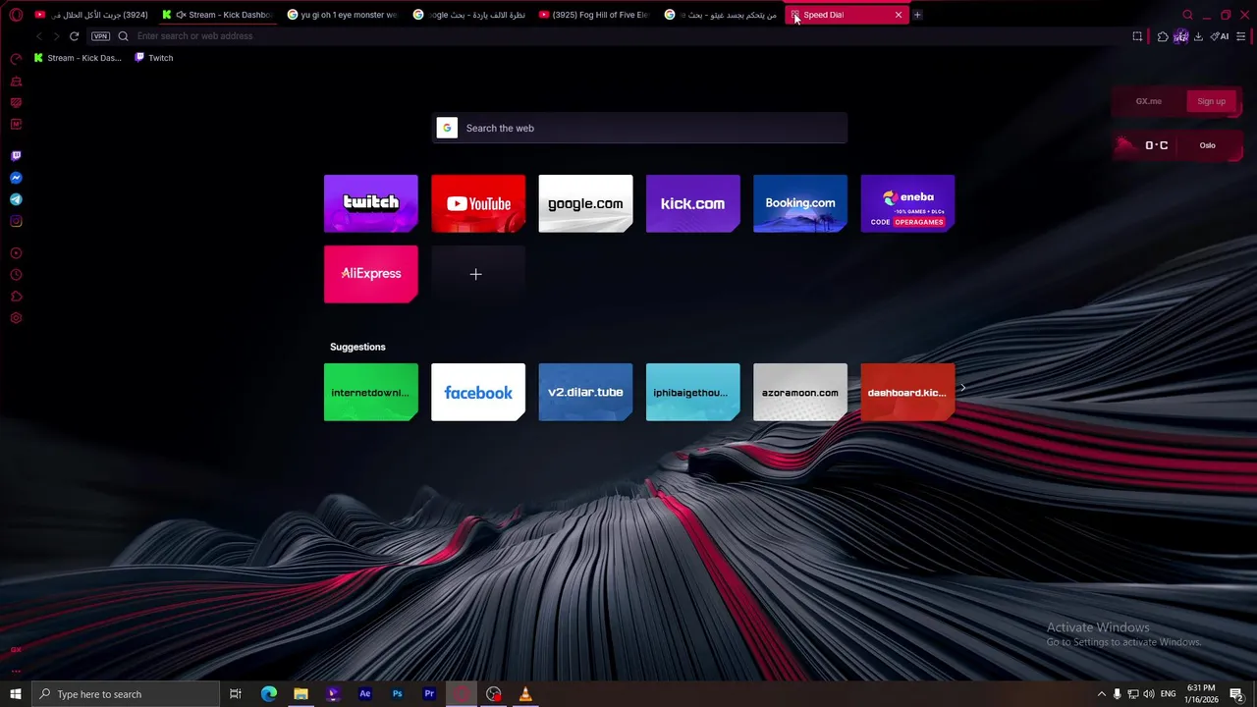The width and height of the screenshot is (1257, 707).
Task: Open the Easy setup menu icon
Action: [x=1241, y=36]
